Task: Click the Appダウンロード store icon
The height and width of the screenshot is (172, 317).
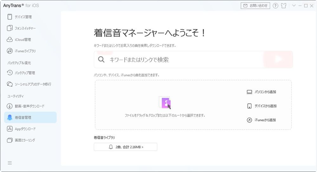Action: pos(10,129)
